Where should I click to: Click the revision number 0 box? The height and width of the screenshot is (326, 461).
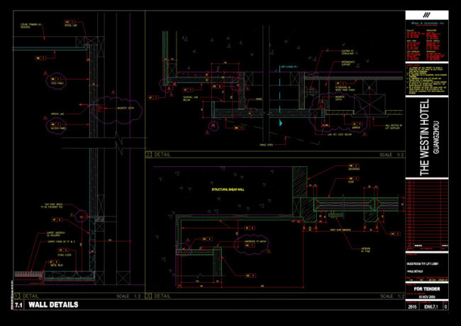(x=445, y=307)
